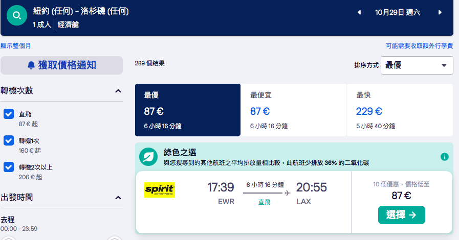Click the green leaf eco icon
The image size is (459, 240).
pos(148,157)
